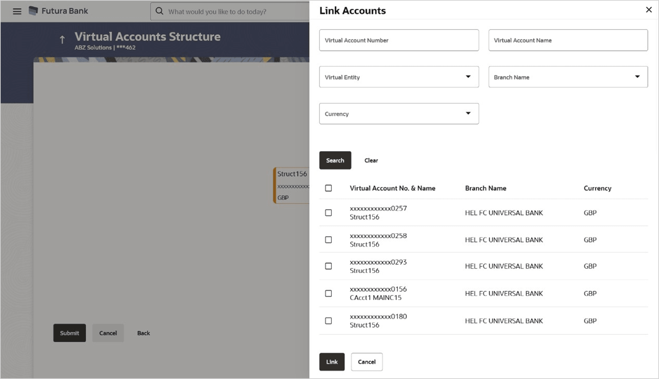
Task: Click the Virtual Account Number input field
Action: 399,40
